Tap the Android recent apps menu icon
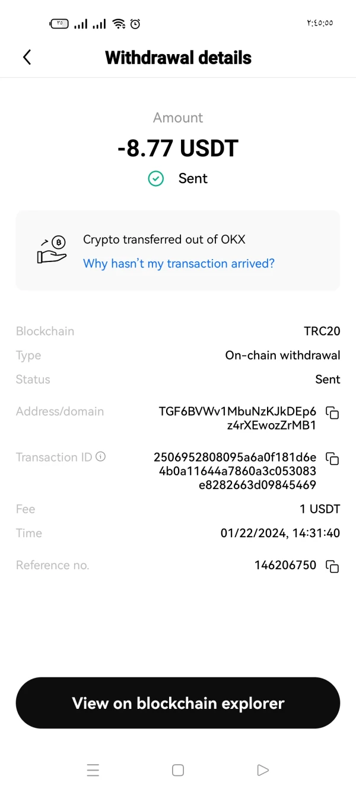Viewport: 356px width, 792px height. (93, 771)
